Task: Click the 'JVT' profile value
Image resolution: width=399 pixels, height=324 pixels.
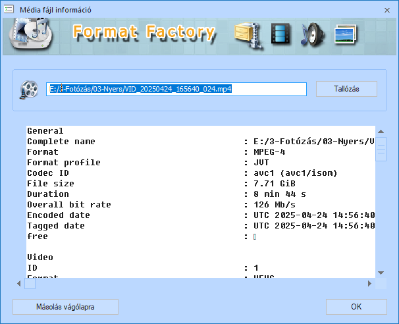Action: pos(261,163)
